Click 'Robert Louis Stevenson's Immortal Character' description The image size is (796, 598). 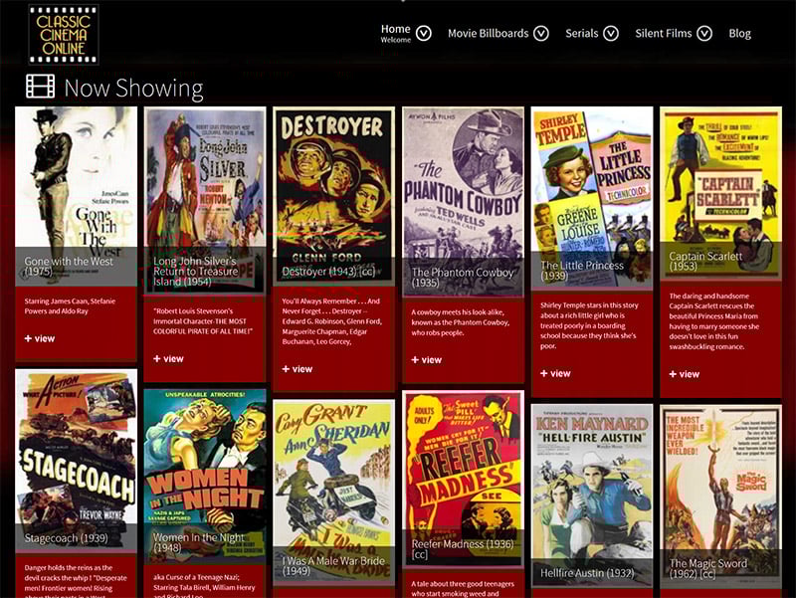point(203,321)
